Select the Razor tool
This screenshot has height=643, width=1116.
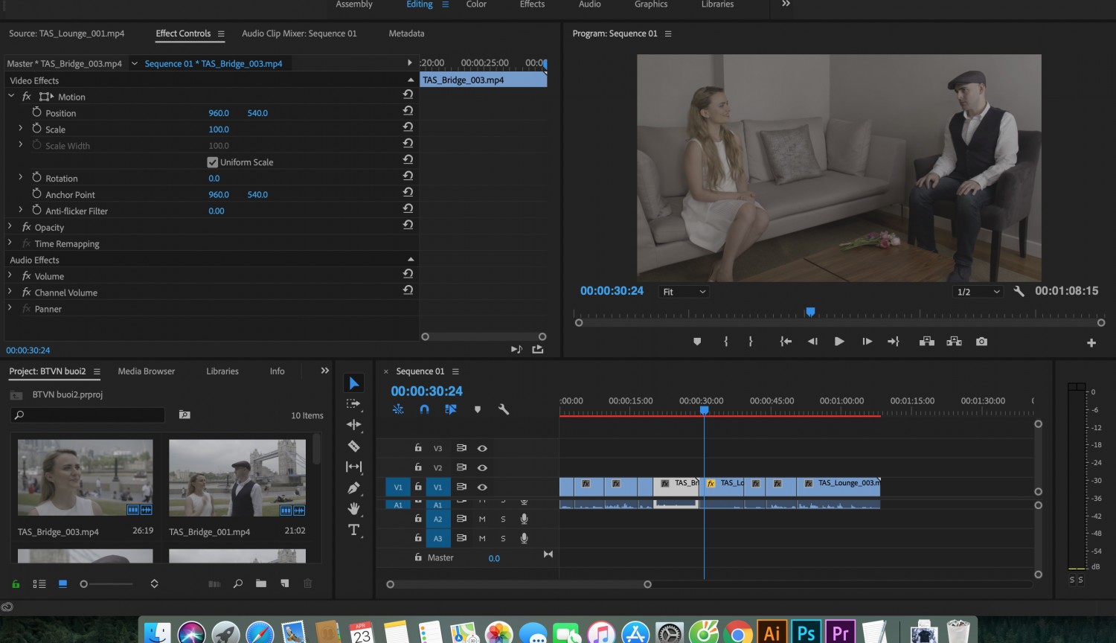tap(353, 446)
